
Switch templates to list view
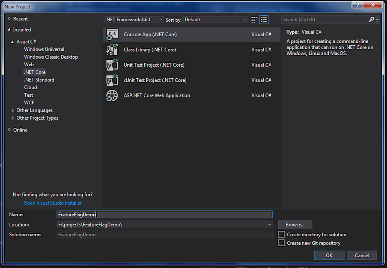[x=264, y=19]
